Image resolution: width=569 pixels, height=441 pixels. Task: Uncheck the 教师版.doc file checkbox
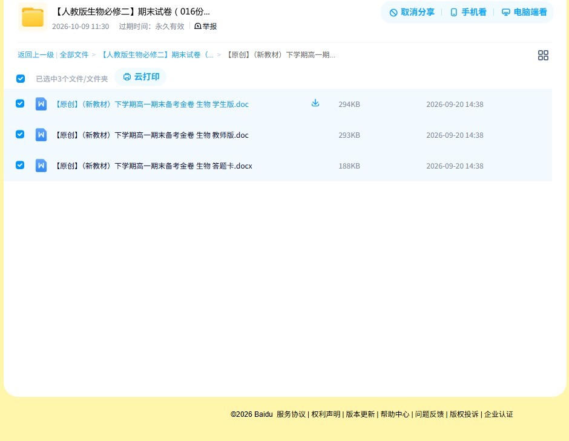(20, 134)
